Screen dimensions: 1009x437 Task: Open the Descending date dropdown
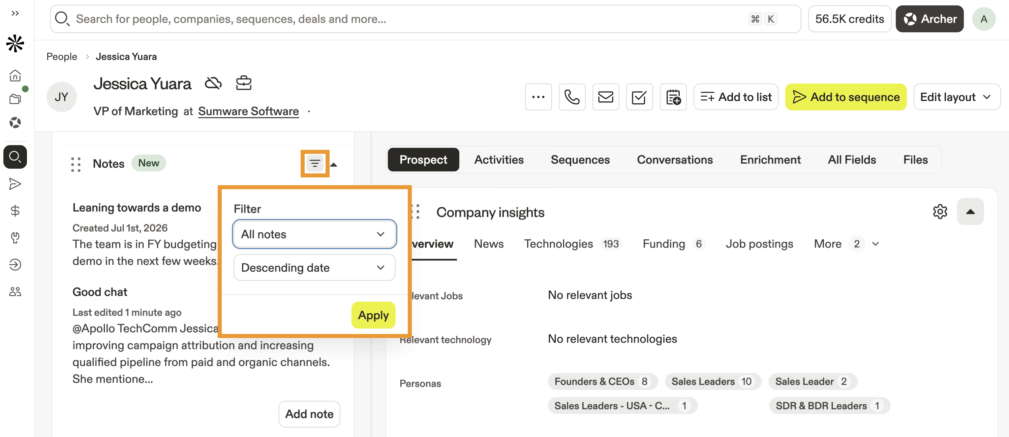[x=314, y=268]
